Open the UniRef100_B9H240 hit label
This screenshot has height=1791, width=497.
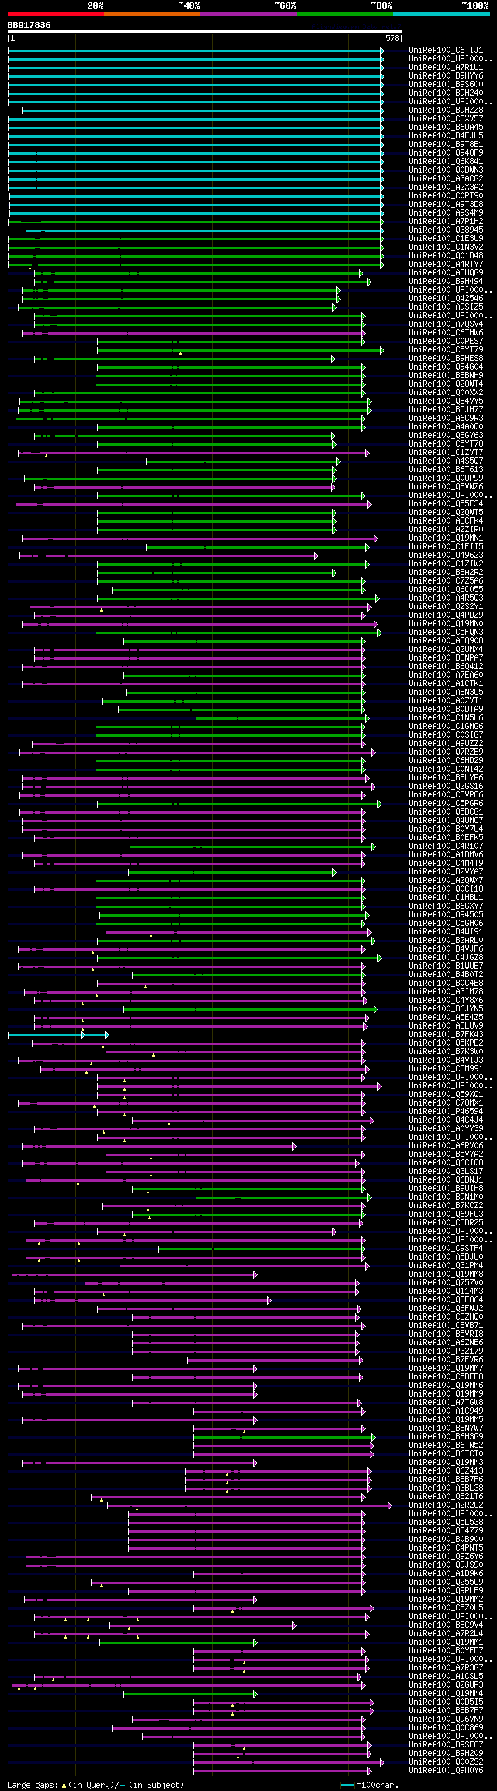pos(446,93)
